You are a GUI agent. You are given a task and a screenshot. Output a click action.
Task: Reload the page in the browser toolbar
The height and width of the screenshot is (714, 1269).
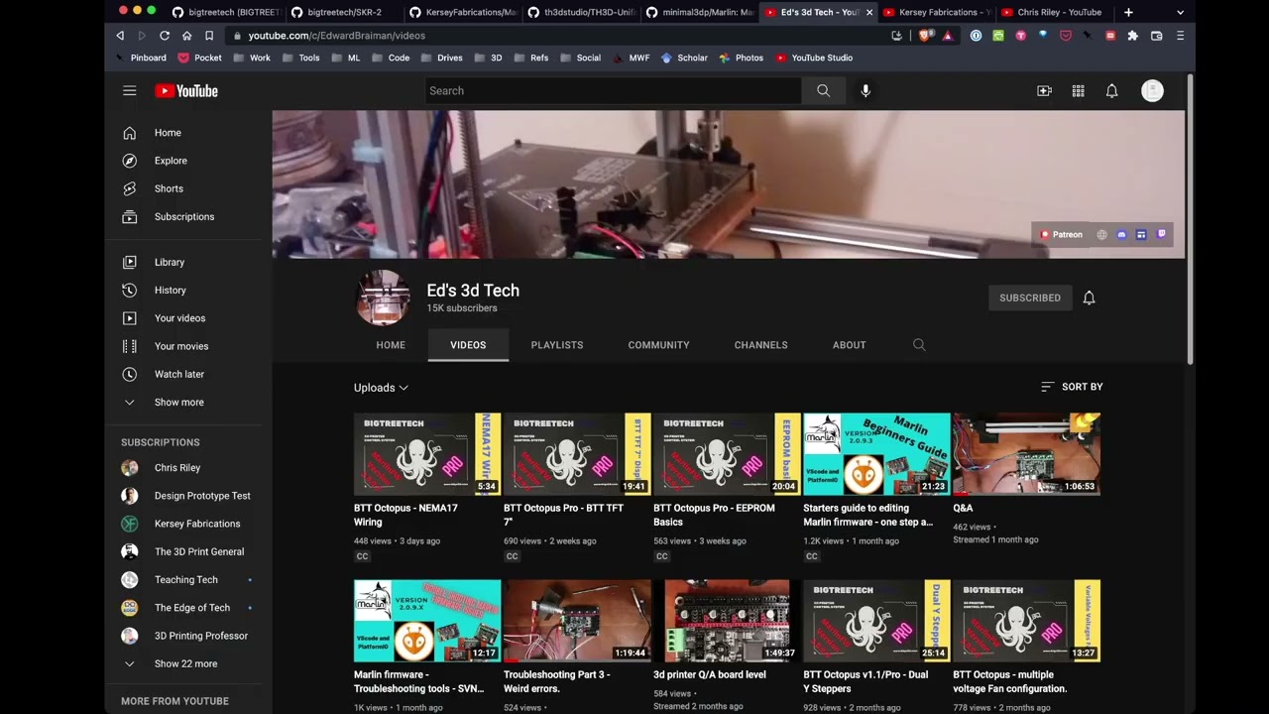click(x=165, y=36)
